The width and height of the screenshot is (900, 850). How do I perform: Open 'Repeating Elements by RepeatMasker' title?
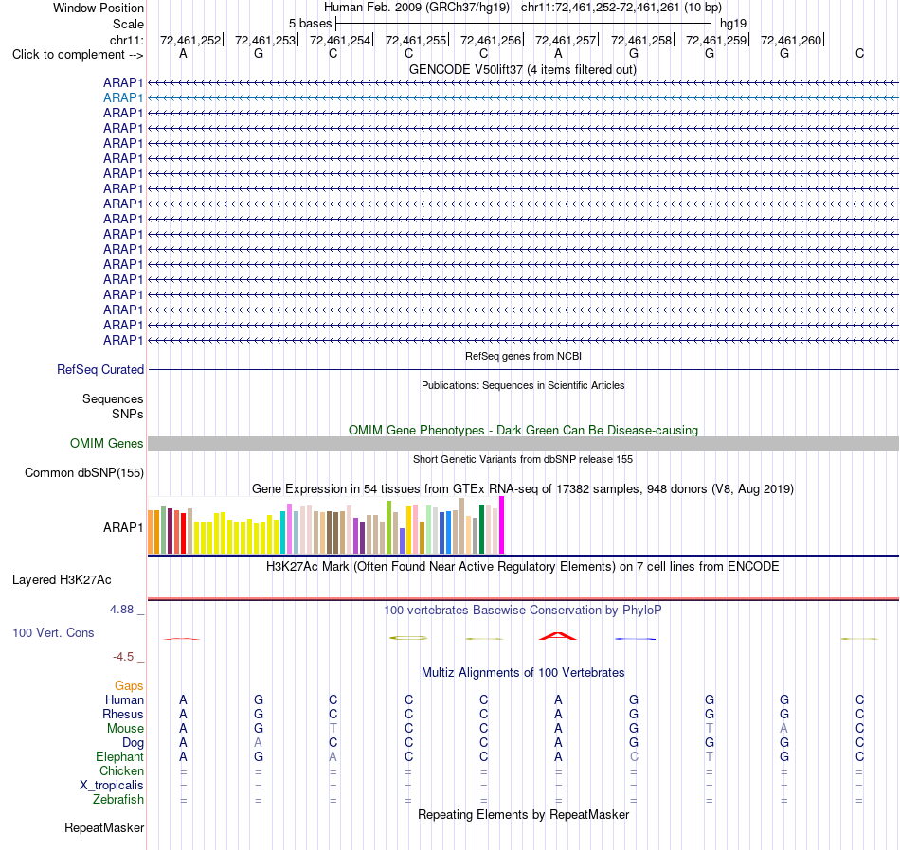coord(523,815)
